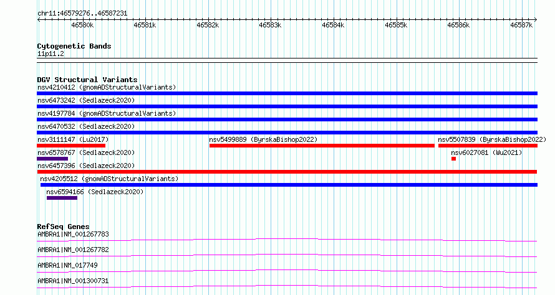Open the nsv6578767 (Sedlazeck2020) label

click(x=86, y=152)
